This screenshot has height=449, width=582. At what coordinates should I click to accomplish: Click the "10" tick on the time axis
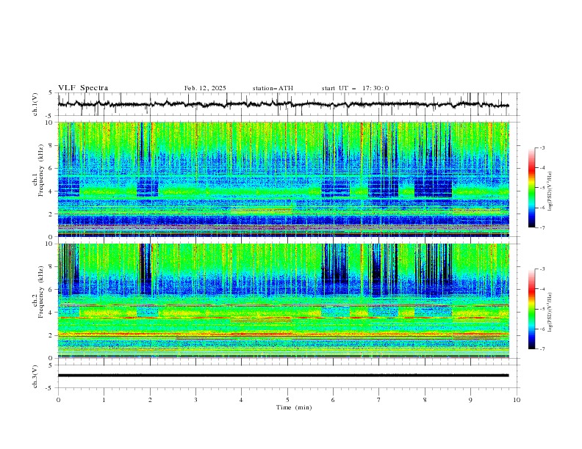click(517, 400)
